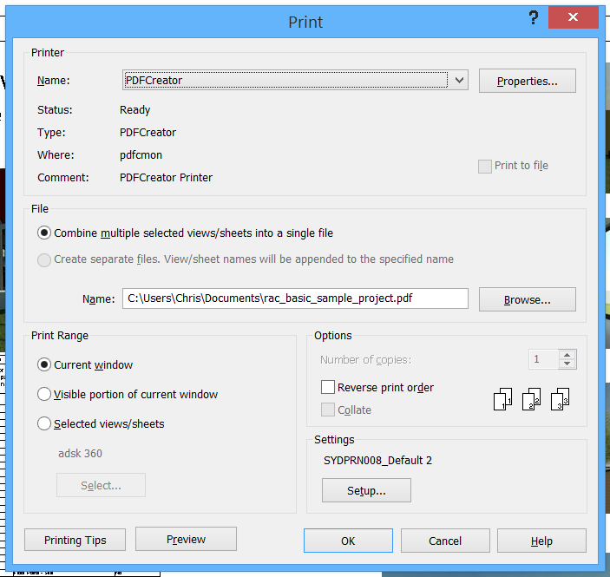Screen dimensions: 610x577
Task: Browse for output file location
Action: (527, 299)
